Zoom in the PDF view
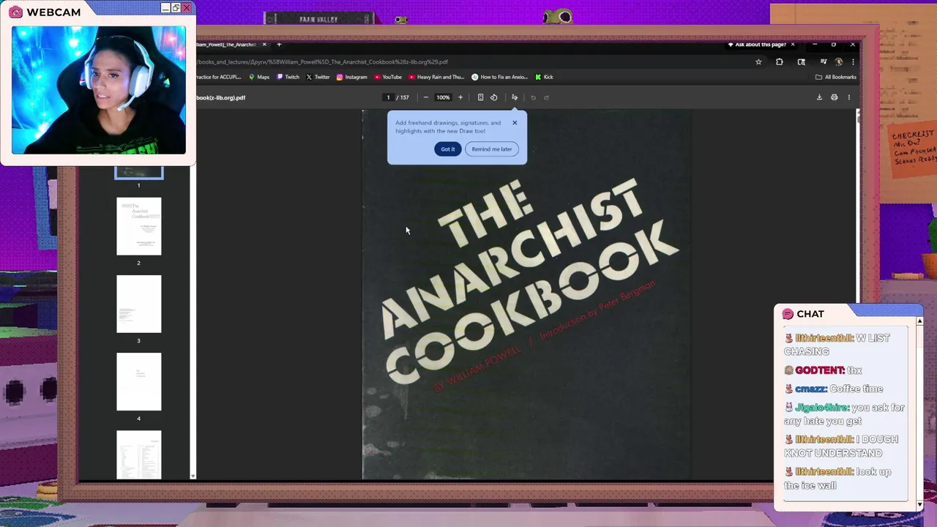Screen dimensions: 937x527 pos(460,97)
